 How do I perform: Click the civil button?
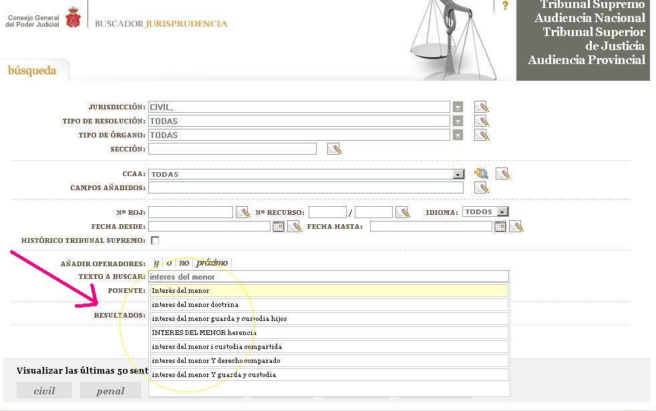click(x=44, y=391)
